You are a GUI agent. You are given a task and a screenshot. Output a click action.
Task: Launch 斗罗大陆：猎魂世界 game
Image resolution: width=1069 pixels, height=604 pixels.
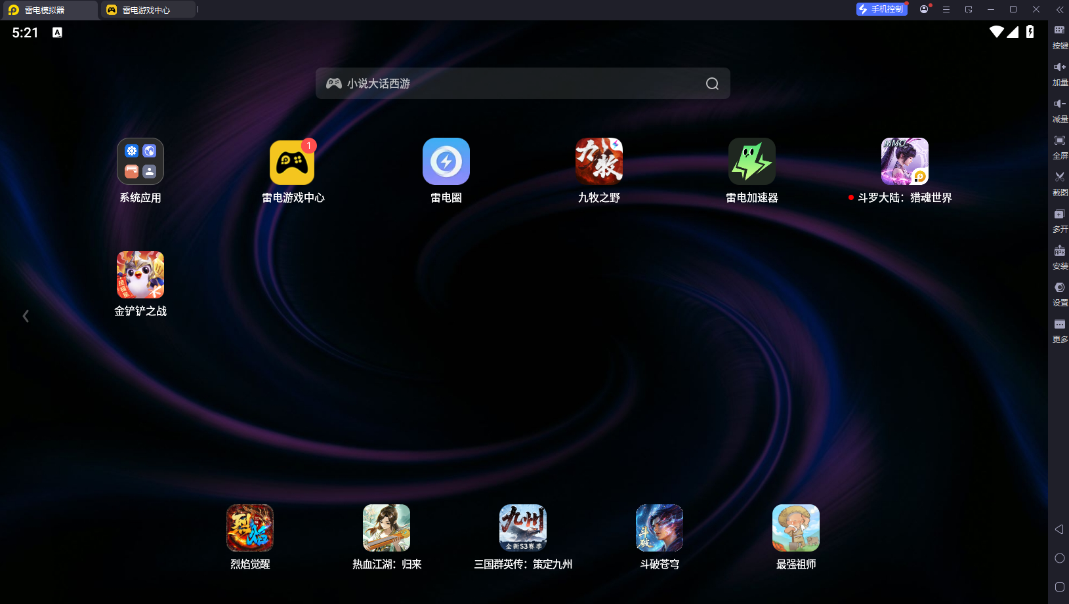(905, 161)
